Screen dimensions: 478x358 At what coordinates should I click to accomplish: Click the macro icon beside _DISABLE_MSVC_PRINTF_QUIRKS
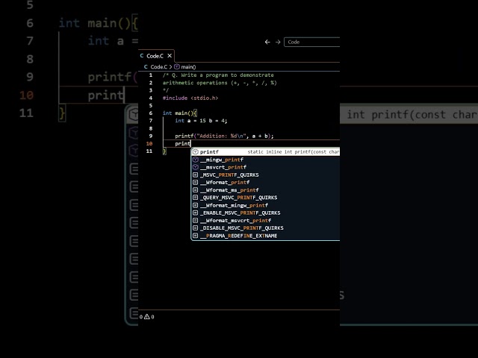(x=196, y=228)
